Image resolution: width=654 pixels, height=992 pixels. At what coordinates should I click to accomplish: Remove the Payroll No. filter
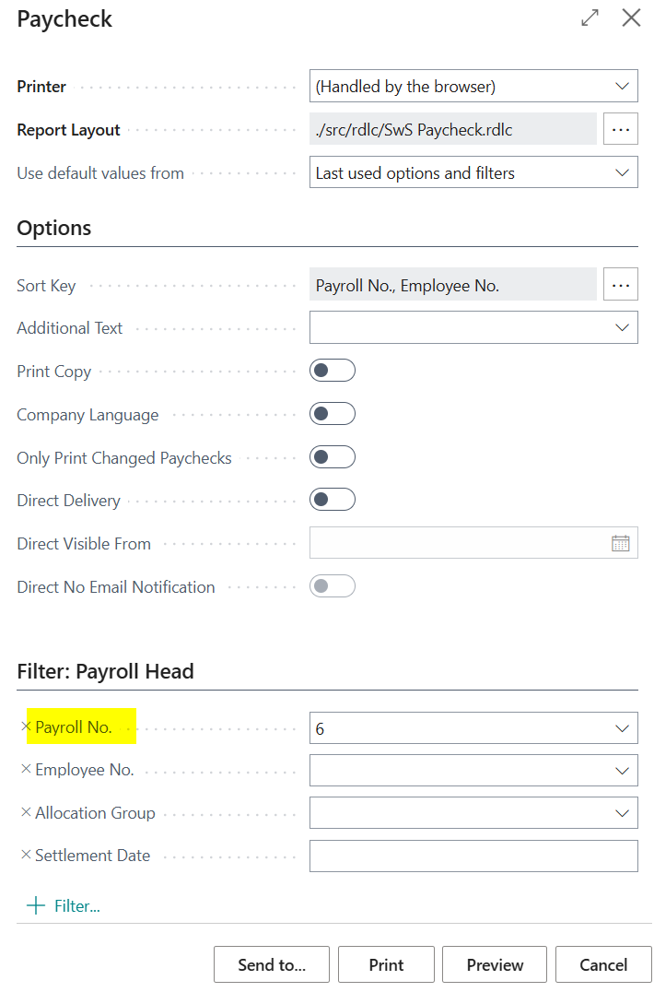pos(26,726)
